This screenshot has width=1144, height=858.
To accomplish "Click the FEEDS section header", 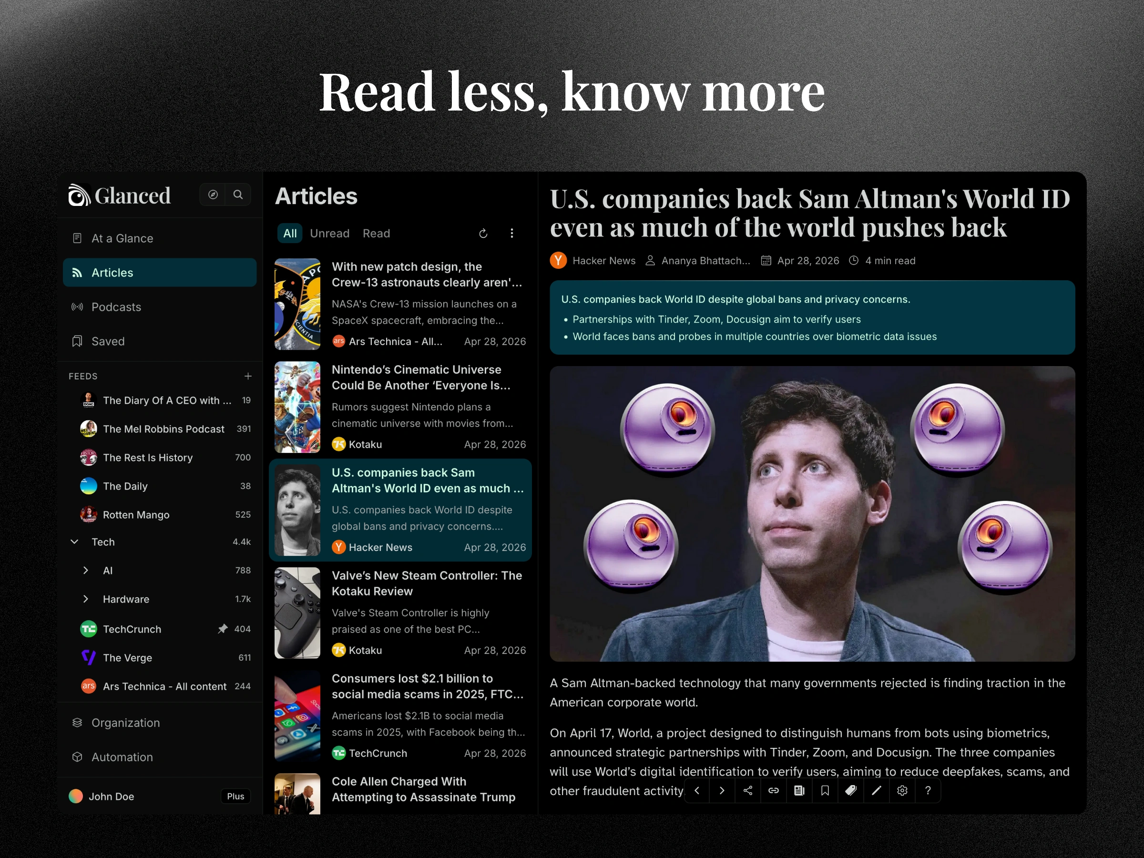I will tap(83, 376).
